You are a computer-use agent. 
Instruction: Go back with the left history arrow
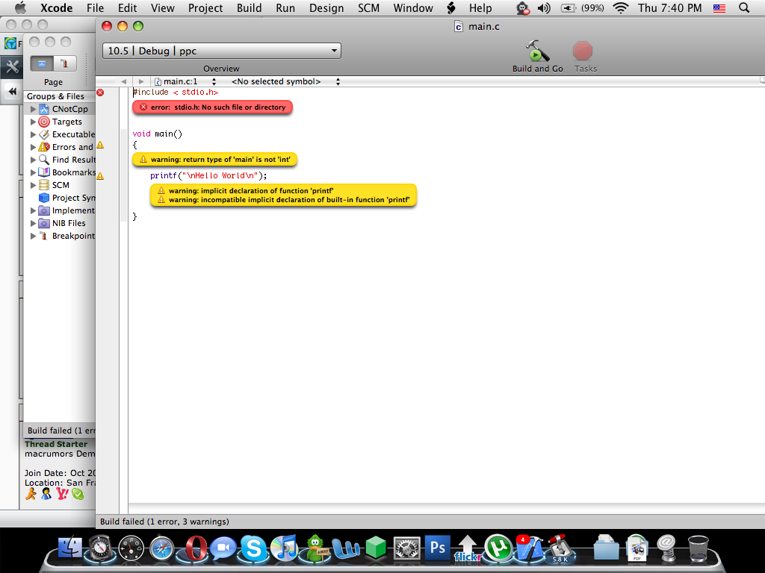(x=123, y=81)
